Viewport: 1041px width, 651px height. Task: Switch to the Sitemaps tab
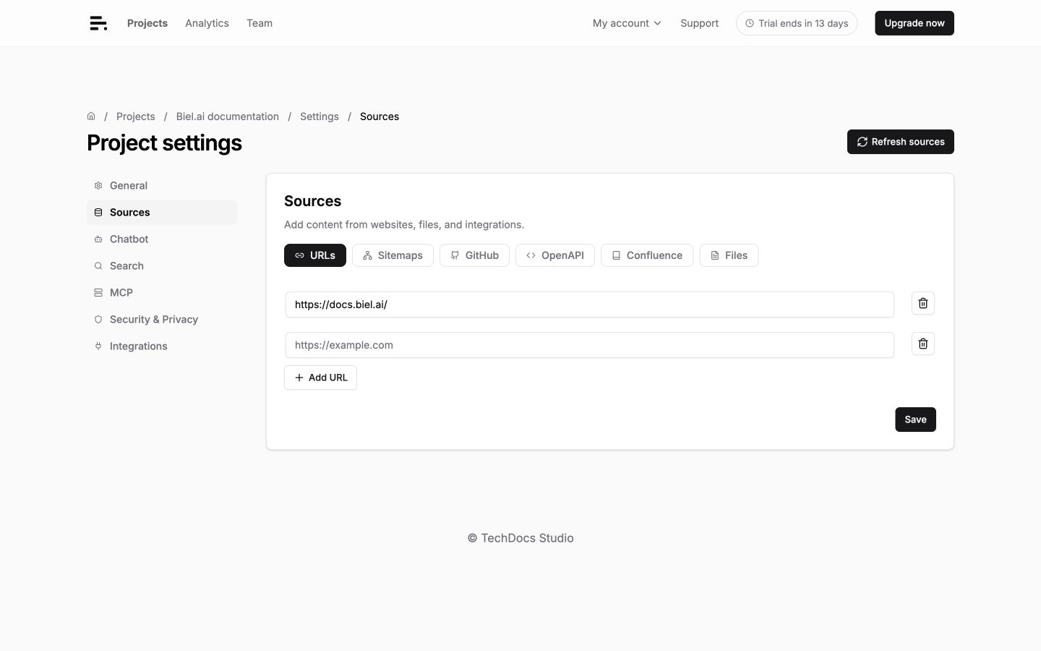coord(393,255)
